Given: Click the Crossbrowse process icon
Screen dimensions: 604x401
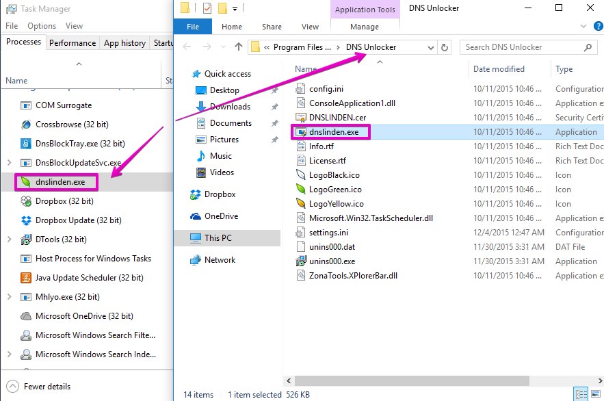Looking at the screenshot, I should [x=26, y=125].
